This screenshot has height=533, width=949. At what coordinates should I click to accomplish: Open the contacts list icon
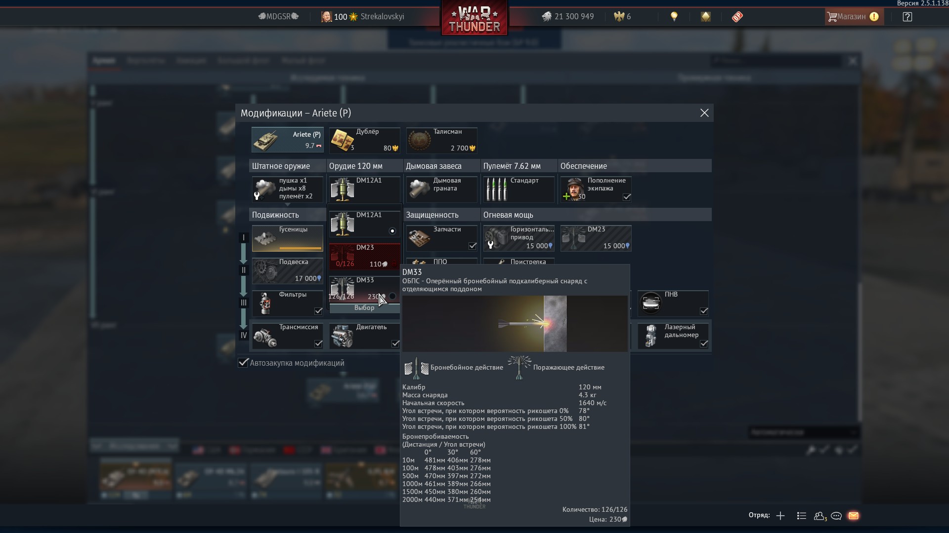pos(802,516)
